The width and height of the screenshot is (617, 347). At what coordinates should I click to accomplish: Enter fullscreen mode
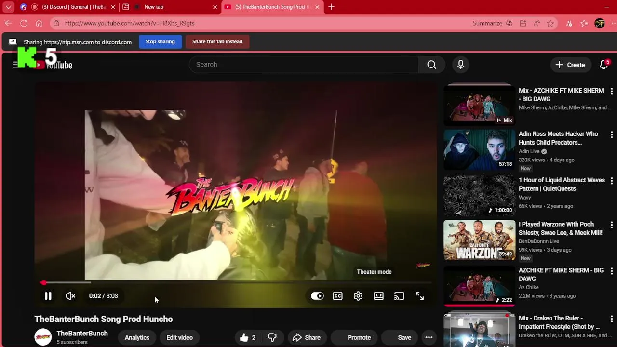(x=420, y=296)
